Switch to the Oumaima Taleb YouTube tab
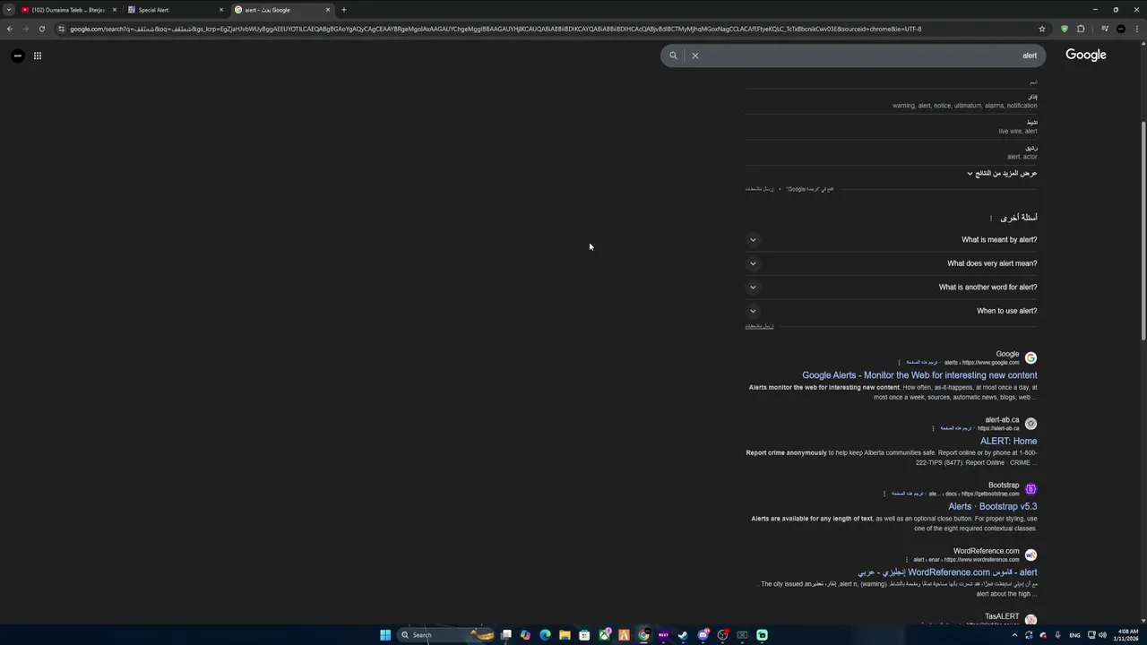Image resolution: width=1147 pixels, height=645 pixels. click(67, 10)
